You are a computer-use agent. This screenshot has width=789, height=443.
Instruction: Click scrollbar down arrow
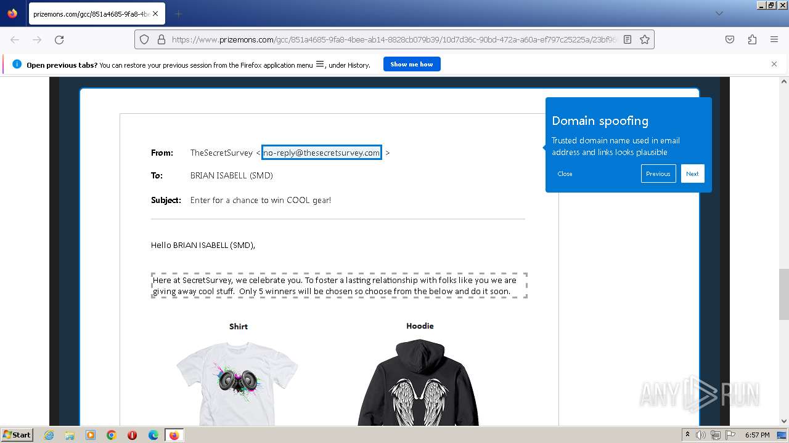(x=784, y=421)
